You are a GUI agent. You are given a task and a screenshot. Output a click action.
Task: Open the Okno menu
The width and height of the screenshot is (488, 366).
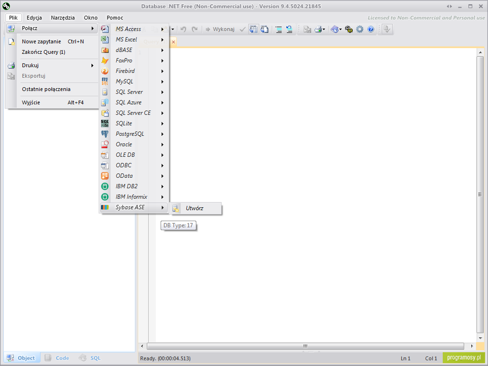click(x=91, y=18)
